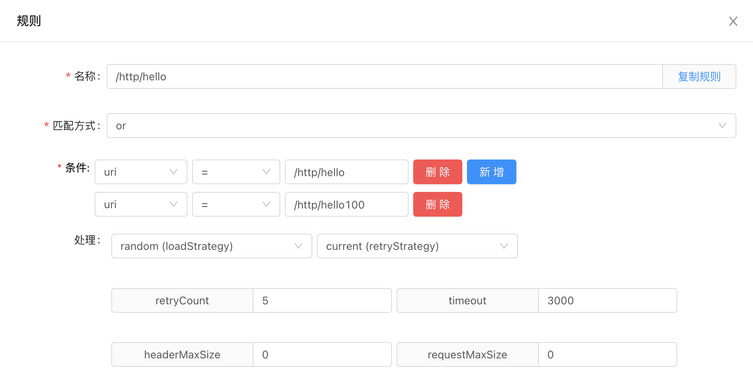Image resolution: width=753 pixels, height=380 pixels.
Task: Open the 匹配方式 dropdown showing or
Action: click(x=421, y=126)
